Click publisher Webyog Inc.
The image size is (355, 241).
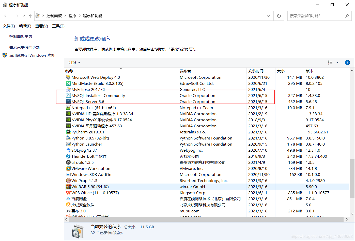191,150
